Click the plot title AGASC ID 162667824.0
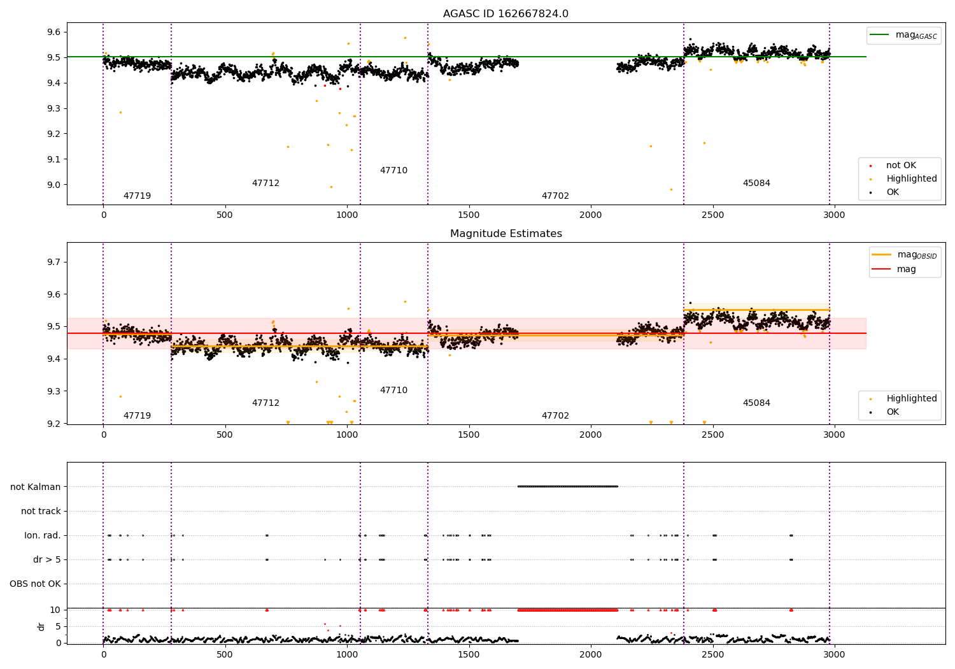 tap(506, 14)
